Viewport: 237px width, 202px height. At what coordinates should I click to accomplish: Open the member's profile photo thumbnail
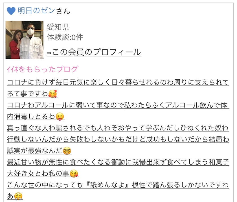click(x=25, y=40)
